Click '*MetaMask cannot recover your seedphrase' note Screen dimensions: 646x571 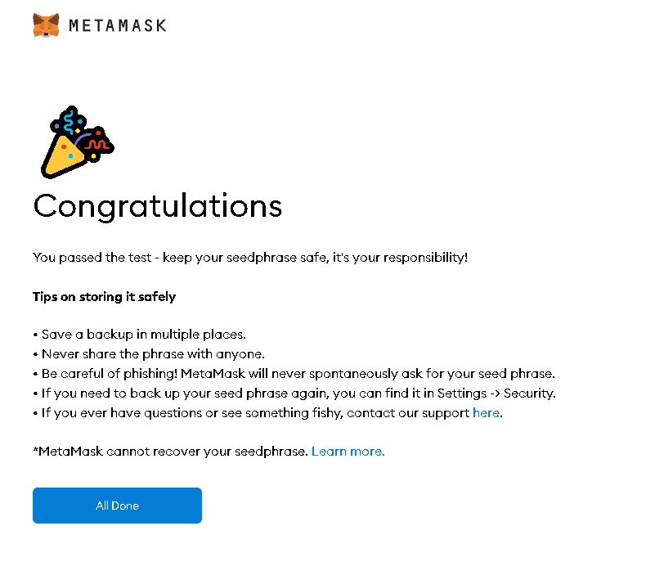170,452
